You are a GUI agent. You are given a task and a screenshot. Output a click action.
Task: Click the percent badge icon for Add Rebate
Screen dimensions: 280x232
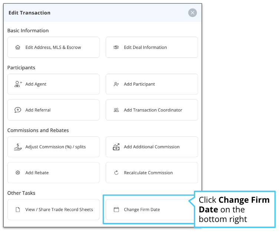[x=18, y=173]
